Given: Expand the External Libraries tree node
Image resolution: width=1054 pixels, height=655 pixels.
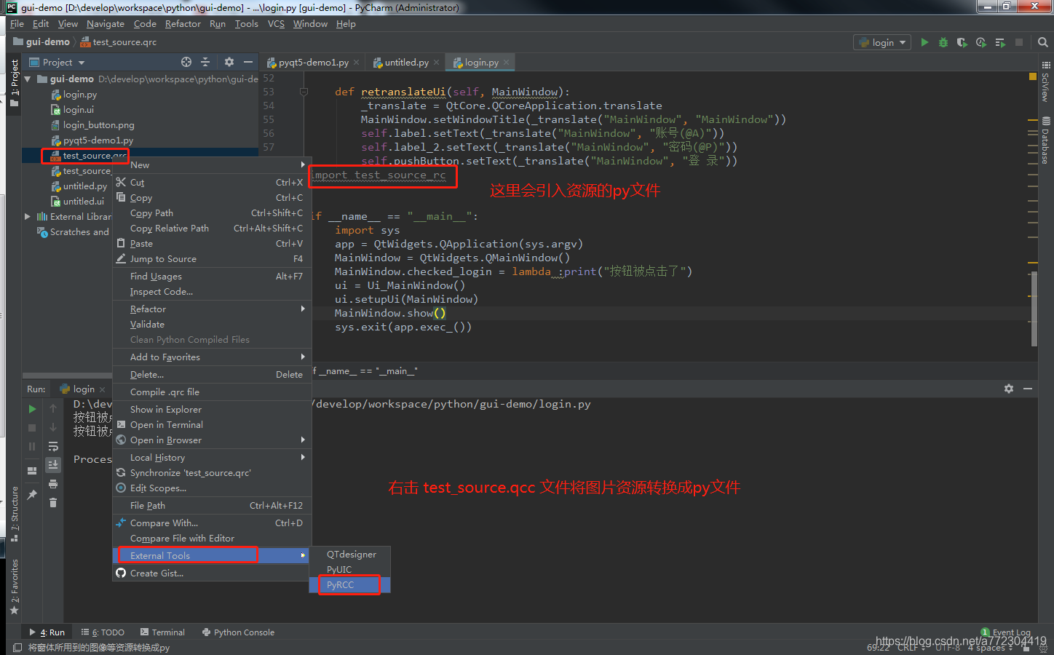Looking at the screenshot, I should coord(28,216).
